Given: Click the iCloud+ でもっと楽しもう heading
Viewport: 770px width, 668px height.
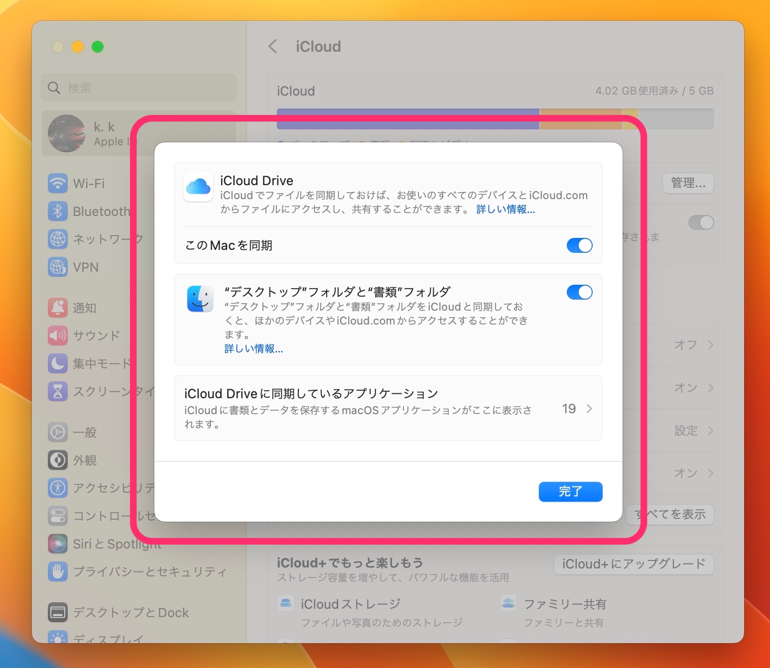Looking at the screenshot, I should [x=350, y=562].
